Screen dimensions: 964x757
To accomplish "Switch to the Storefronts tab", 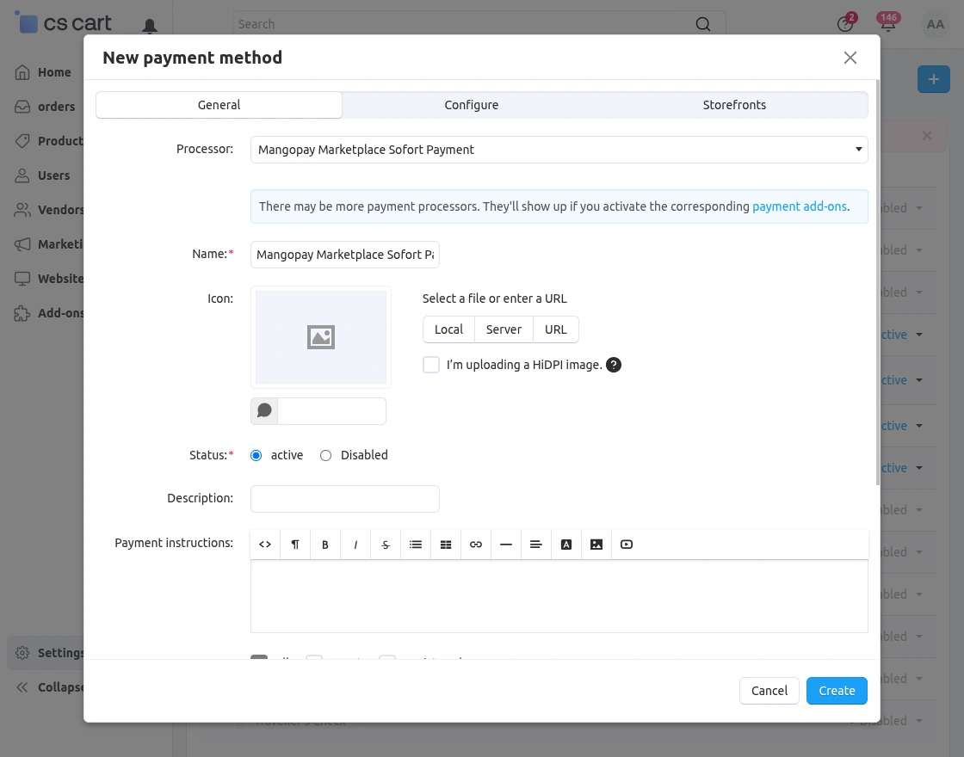I will pos(734,105).
